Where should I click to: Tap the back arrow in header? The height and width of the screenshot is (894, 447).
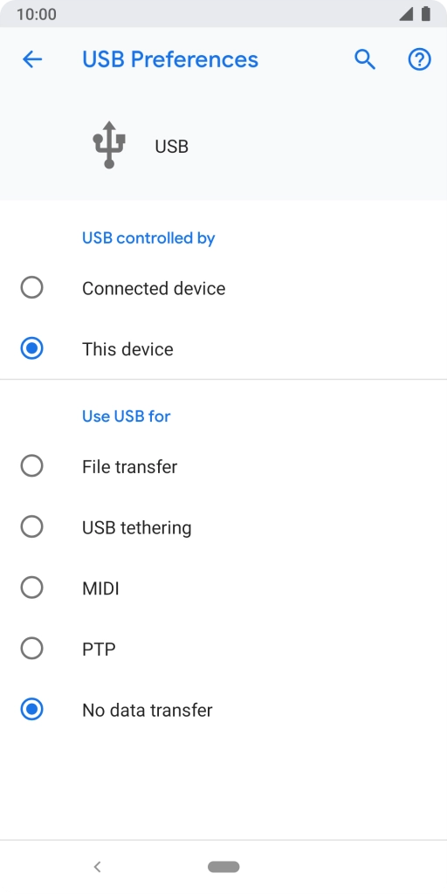pos(32,59)
